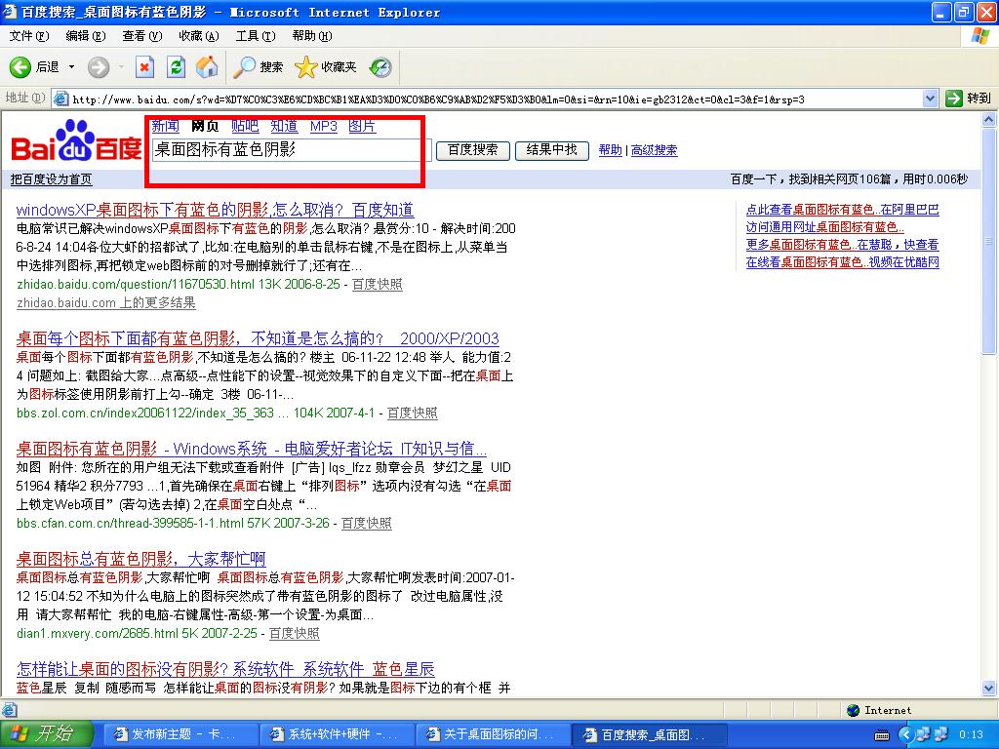Click sidebar link 在线看桌面图标有蓝色..视频在优酷网
999x749 pixels.
pos(842,261)
